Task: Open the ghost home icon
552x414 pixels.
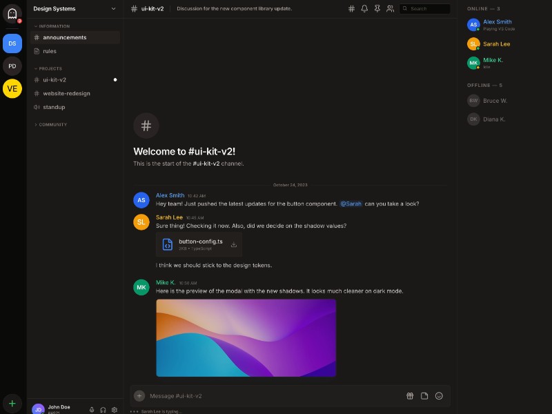Action: (x=12, y=14)
